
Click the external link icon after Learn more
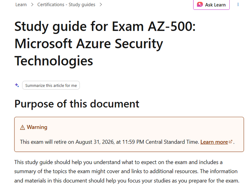[x=231, y=141]
